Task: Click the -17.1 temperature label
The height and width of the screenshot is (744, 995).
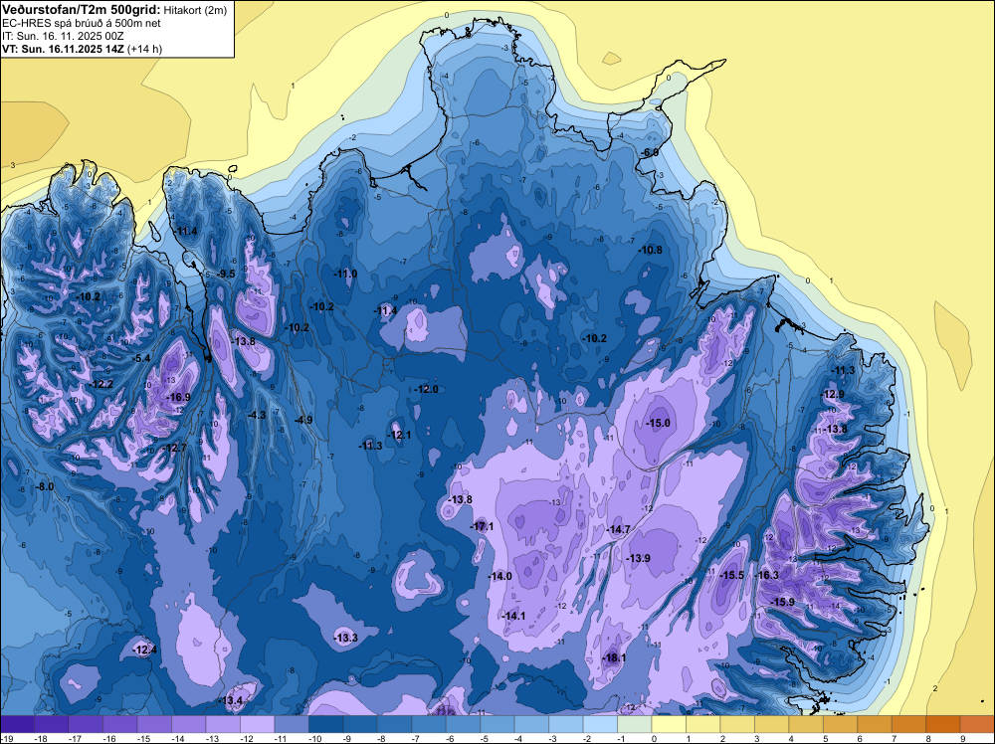Action: pos(482,526)
